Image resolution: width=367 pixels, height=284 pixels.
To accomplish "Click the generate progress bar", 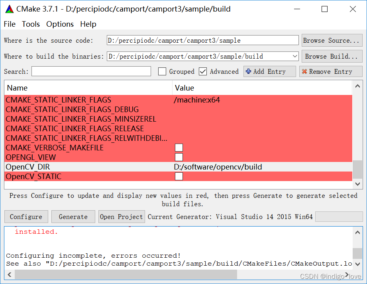I will [x=339, y=217].
